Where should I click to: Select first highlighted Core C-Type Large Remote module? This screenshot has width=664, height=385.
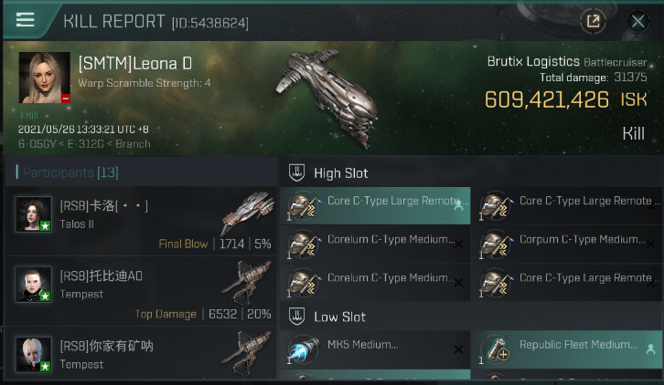click(375, 205)
